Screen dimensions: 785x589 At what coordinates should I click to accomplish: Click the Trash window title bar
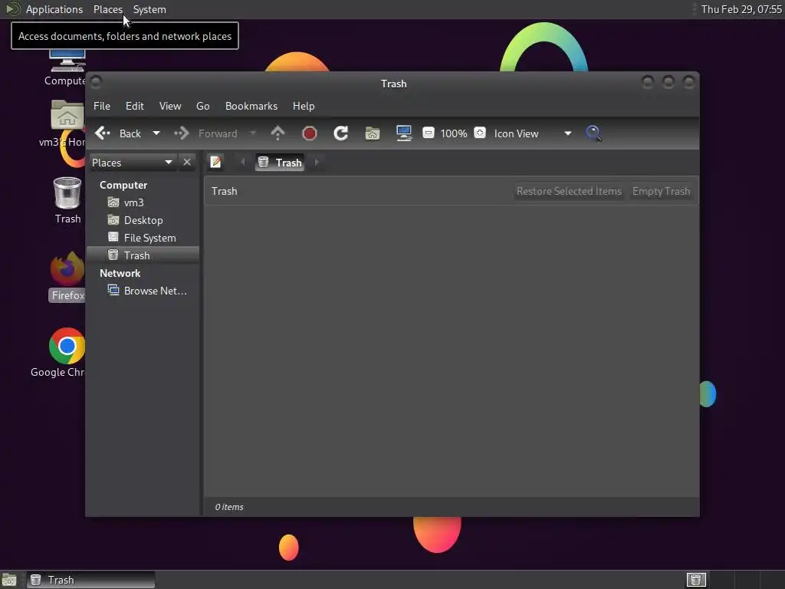(x=393, y=84)
